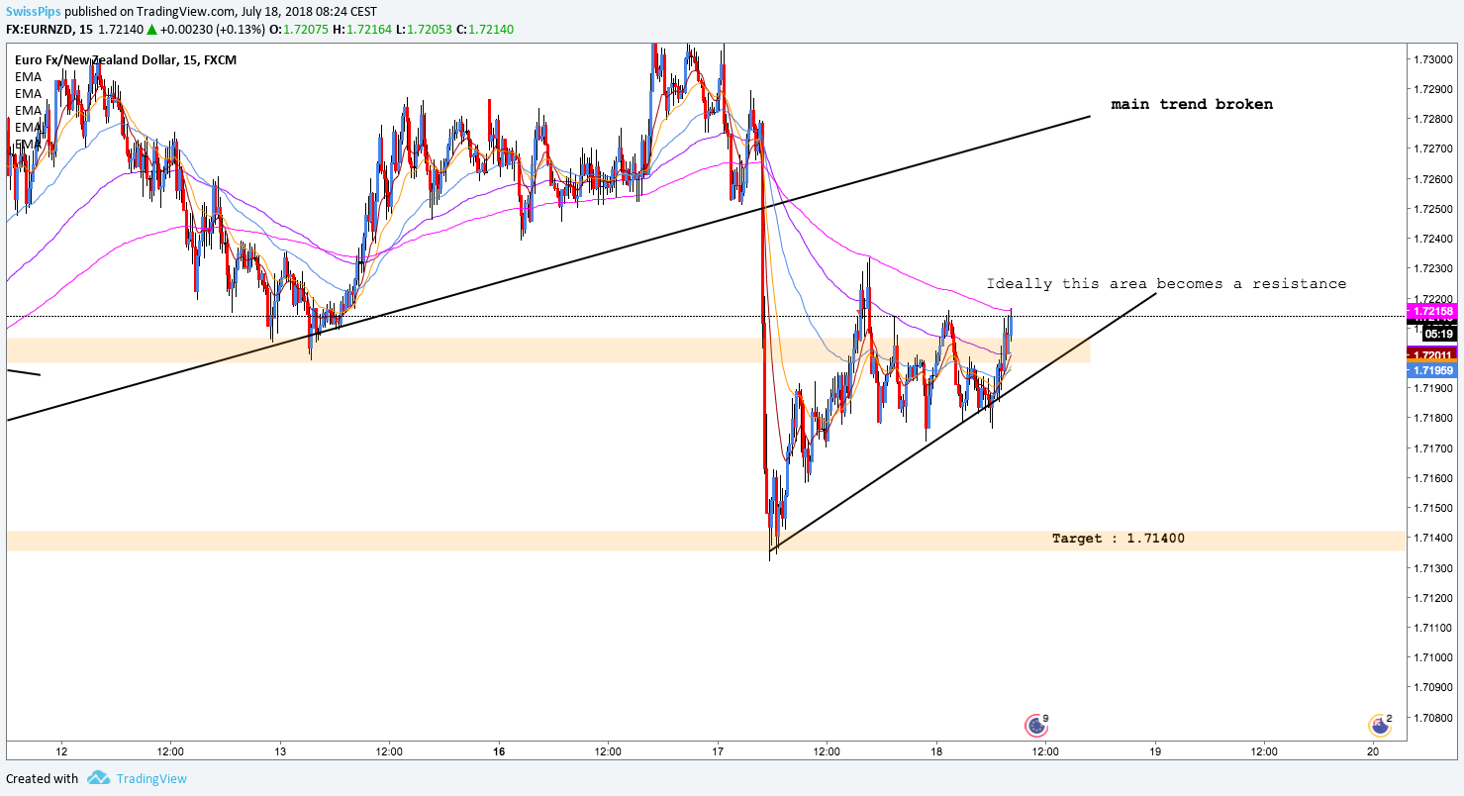1464x796 pixels.
Task: Open the TradingView link in the footer
Action: 151,778
